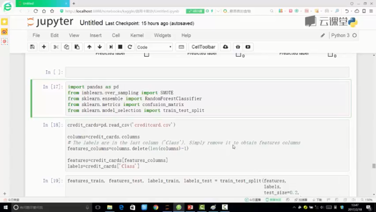Launch Google Chrome from the taskbar
This screenshot has width=376, height=212.
(x=156, y=207)
